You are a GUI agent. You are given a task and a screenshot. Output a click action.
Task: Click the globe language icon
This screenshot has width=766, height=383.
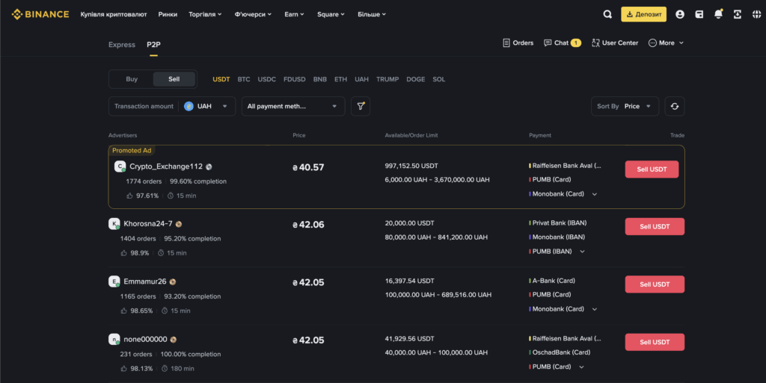pos(756,14)
